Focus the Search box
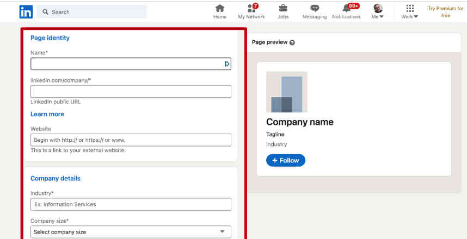Screen dimensions: 467x239 [91, 12]
